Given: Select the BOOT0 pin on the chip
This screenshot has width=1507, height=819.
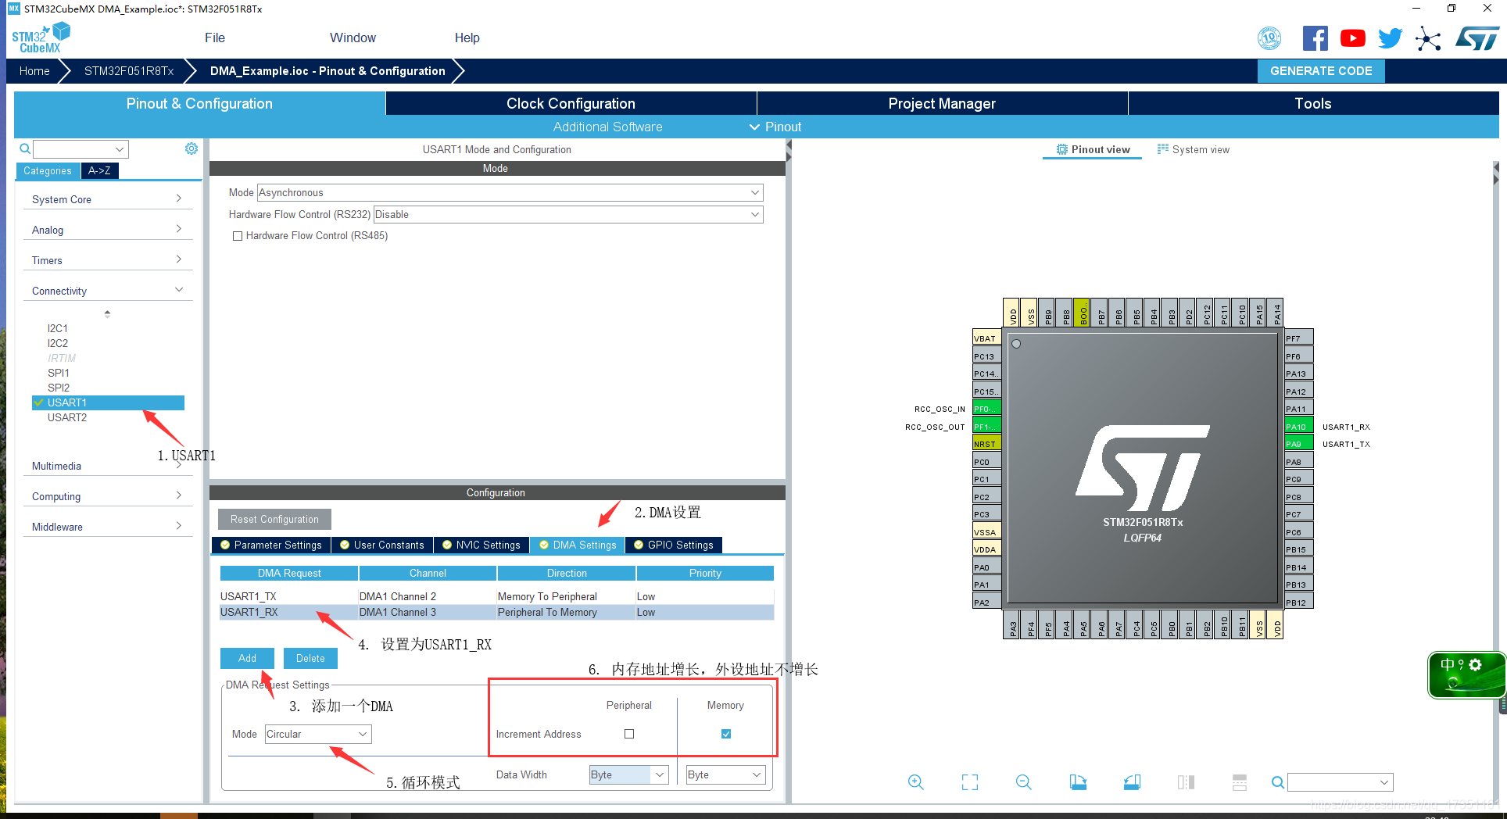Looking at the screenshot, I should 1083,313.
